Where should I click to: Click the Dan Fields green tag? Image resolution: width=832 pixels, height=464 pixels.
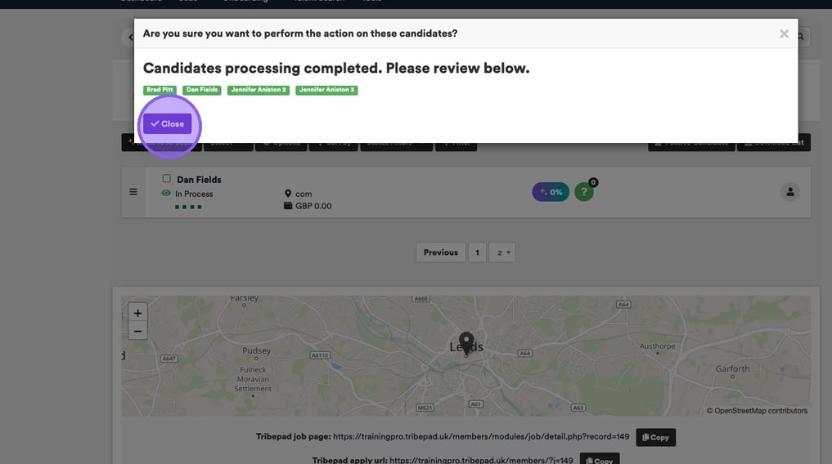click(x=201, y=90)
